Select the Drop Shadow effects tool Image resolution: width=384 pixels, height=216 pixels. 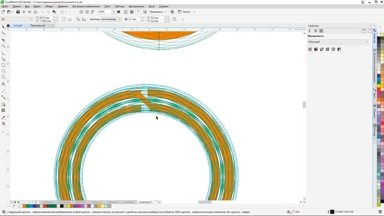tap(3, 104)
